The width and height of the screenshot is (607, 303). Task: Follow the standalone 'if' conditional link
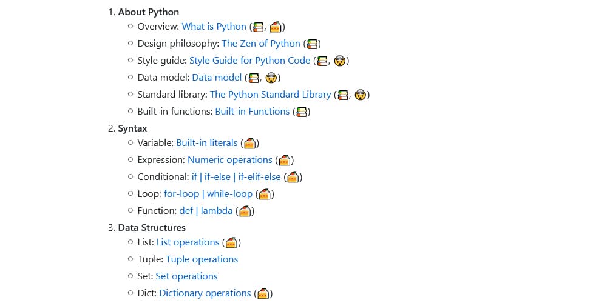coord(194,177)
